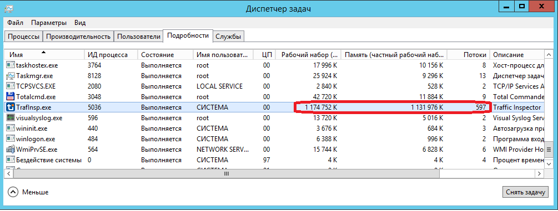This screenshot has width=558, height=211.
Task: Click process ID 8128 cell
Action: click(x=94, y=76)
